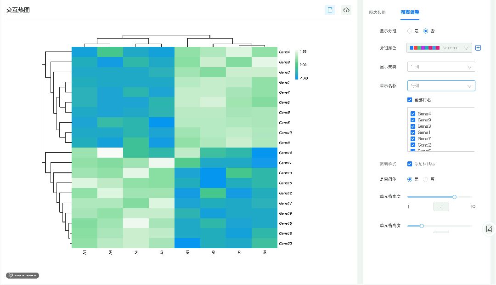This screenshot has width=496, height=285.
Task: Switch to the 图表调整 tab
Action: (x=410, y=12)
